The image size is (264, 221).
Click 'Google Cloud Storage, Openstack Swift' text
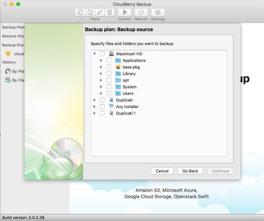[167, 197]
